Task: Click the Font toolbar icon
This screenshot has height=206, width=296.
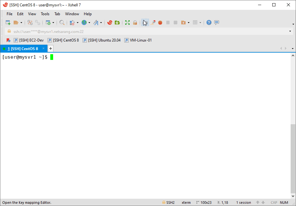Action: [x=96, y=23]
